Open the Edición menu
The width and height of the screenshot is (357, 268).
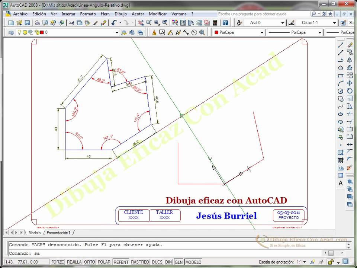(39, 14)
